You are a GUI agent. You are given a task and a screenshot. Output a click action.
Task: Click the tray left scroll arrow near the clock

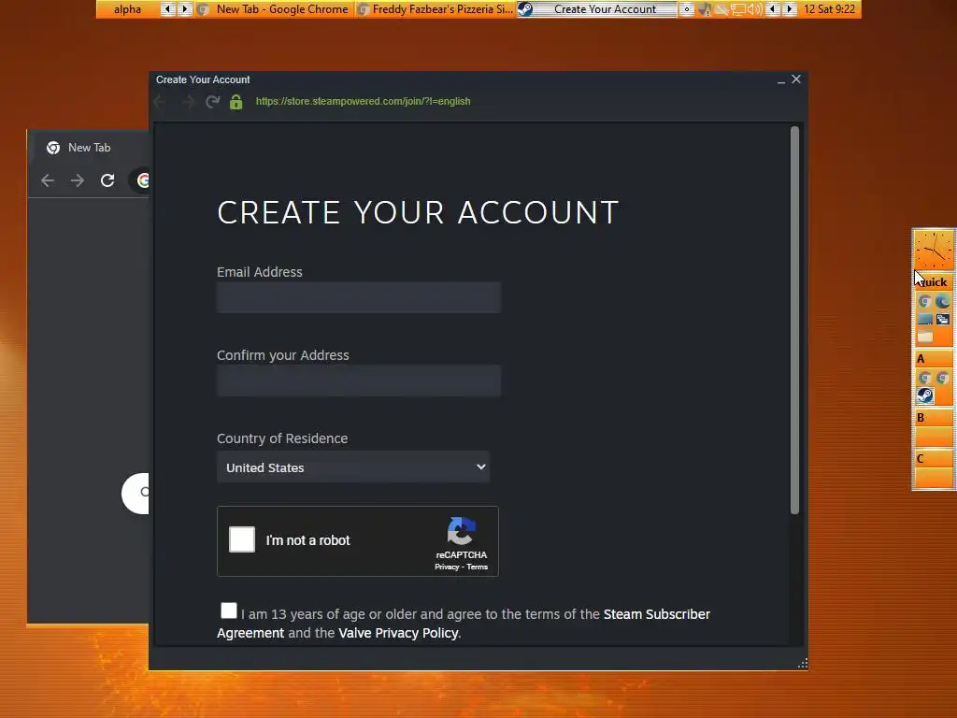pyautogui.click(x=773, y=9)
